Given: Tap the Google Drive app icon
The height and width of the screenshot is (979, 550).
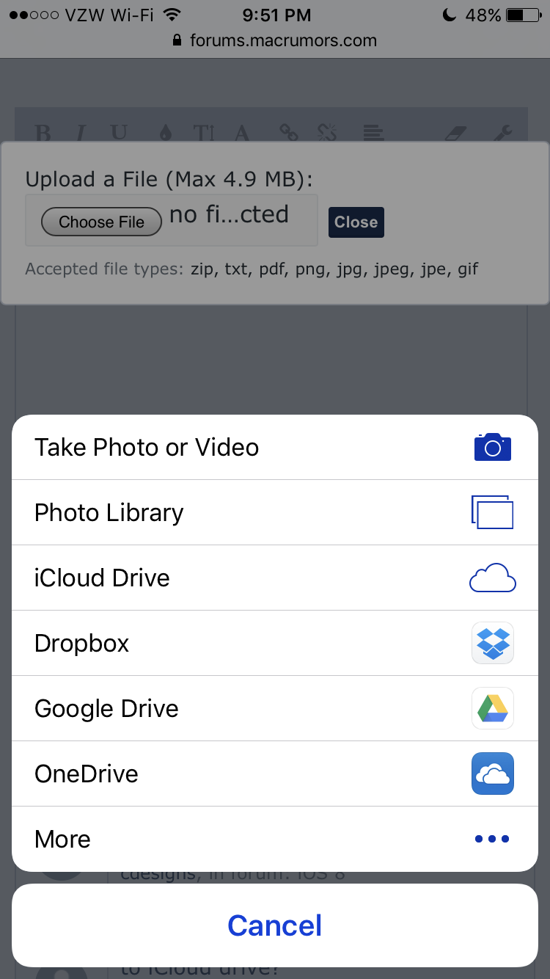Looking at the screenshot, I should tap(492, 708).
